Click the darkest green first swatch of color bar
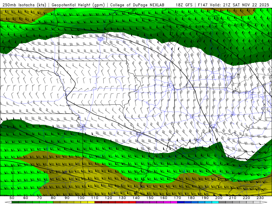 [15, 202]
